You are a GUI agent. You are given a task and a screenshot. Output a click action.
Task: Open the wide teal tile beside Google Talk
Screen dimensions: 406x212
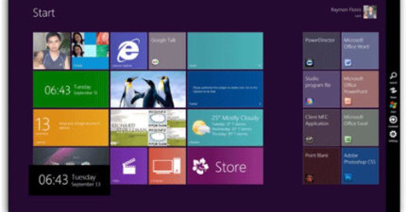pos(225,51)
